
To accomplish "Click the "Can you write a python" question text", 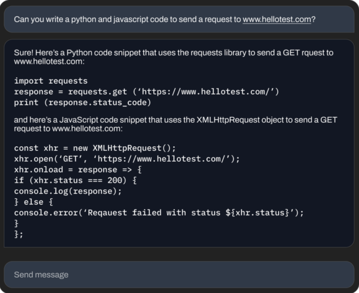I will (x=165, y=20).
